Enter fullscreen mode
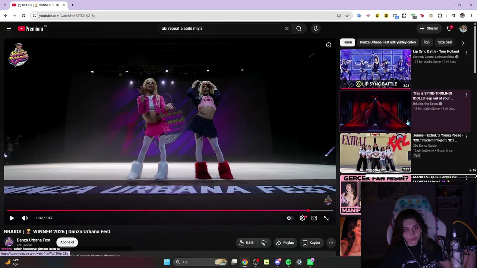This screenshot has height=268, width=477. pos(326,218)
